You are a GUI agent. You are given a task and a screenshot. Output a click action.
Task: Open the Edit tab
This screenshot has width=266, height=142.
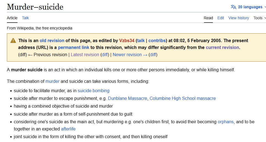tap(221, 18)
